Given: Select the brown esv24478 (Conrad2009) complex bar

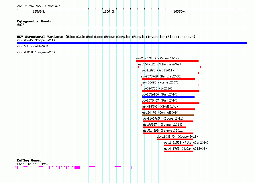Looking at the screenshot, I should tap(168, 115).
